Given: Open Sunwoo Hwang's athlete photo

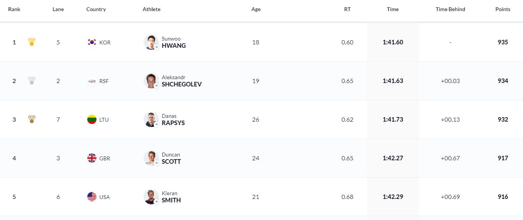Looking at the screenshot, I should 151,42.
